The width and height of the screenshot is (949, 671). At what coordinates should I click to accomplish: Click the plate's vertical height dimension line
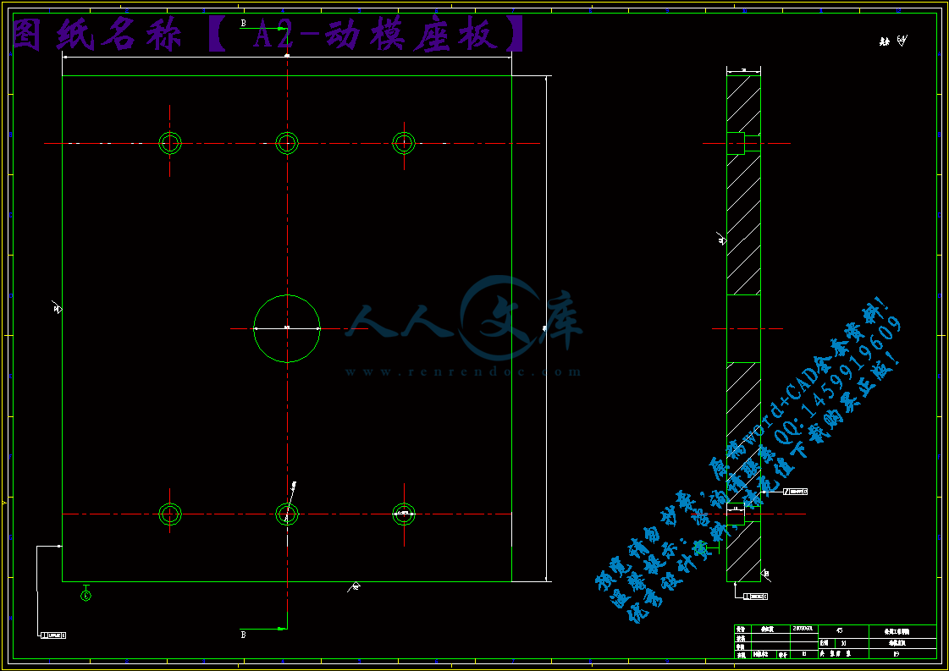click(x=546, y=328)
